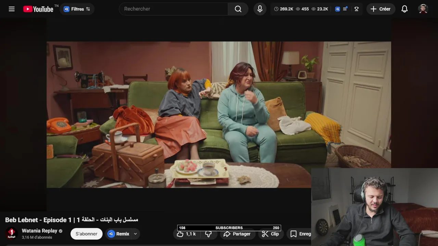The image size is (438, 246).
Task: Open the notifications bell
Action: pos(404,9)
